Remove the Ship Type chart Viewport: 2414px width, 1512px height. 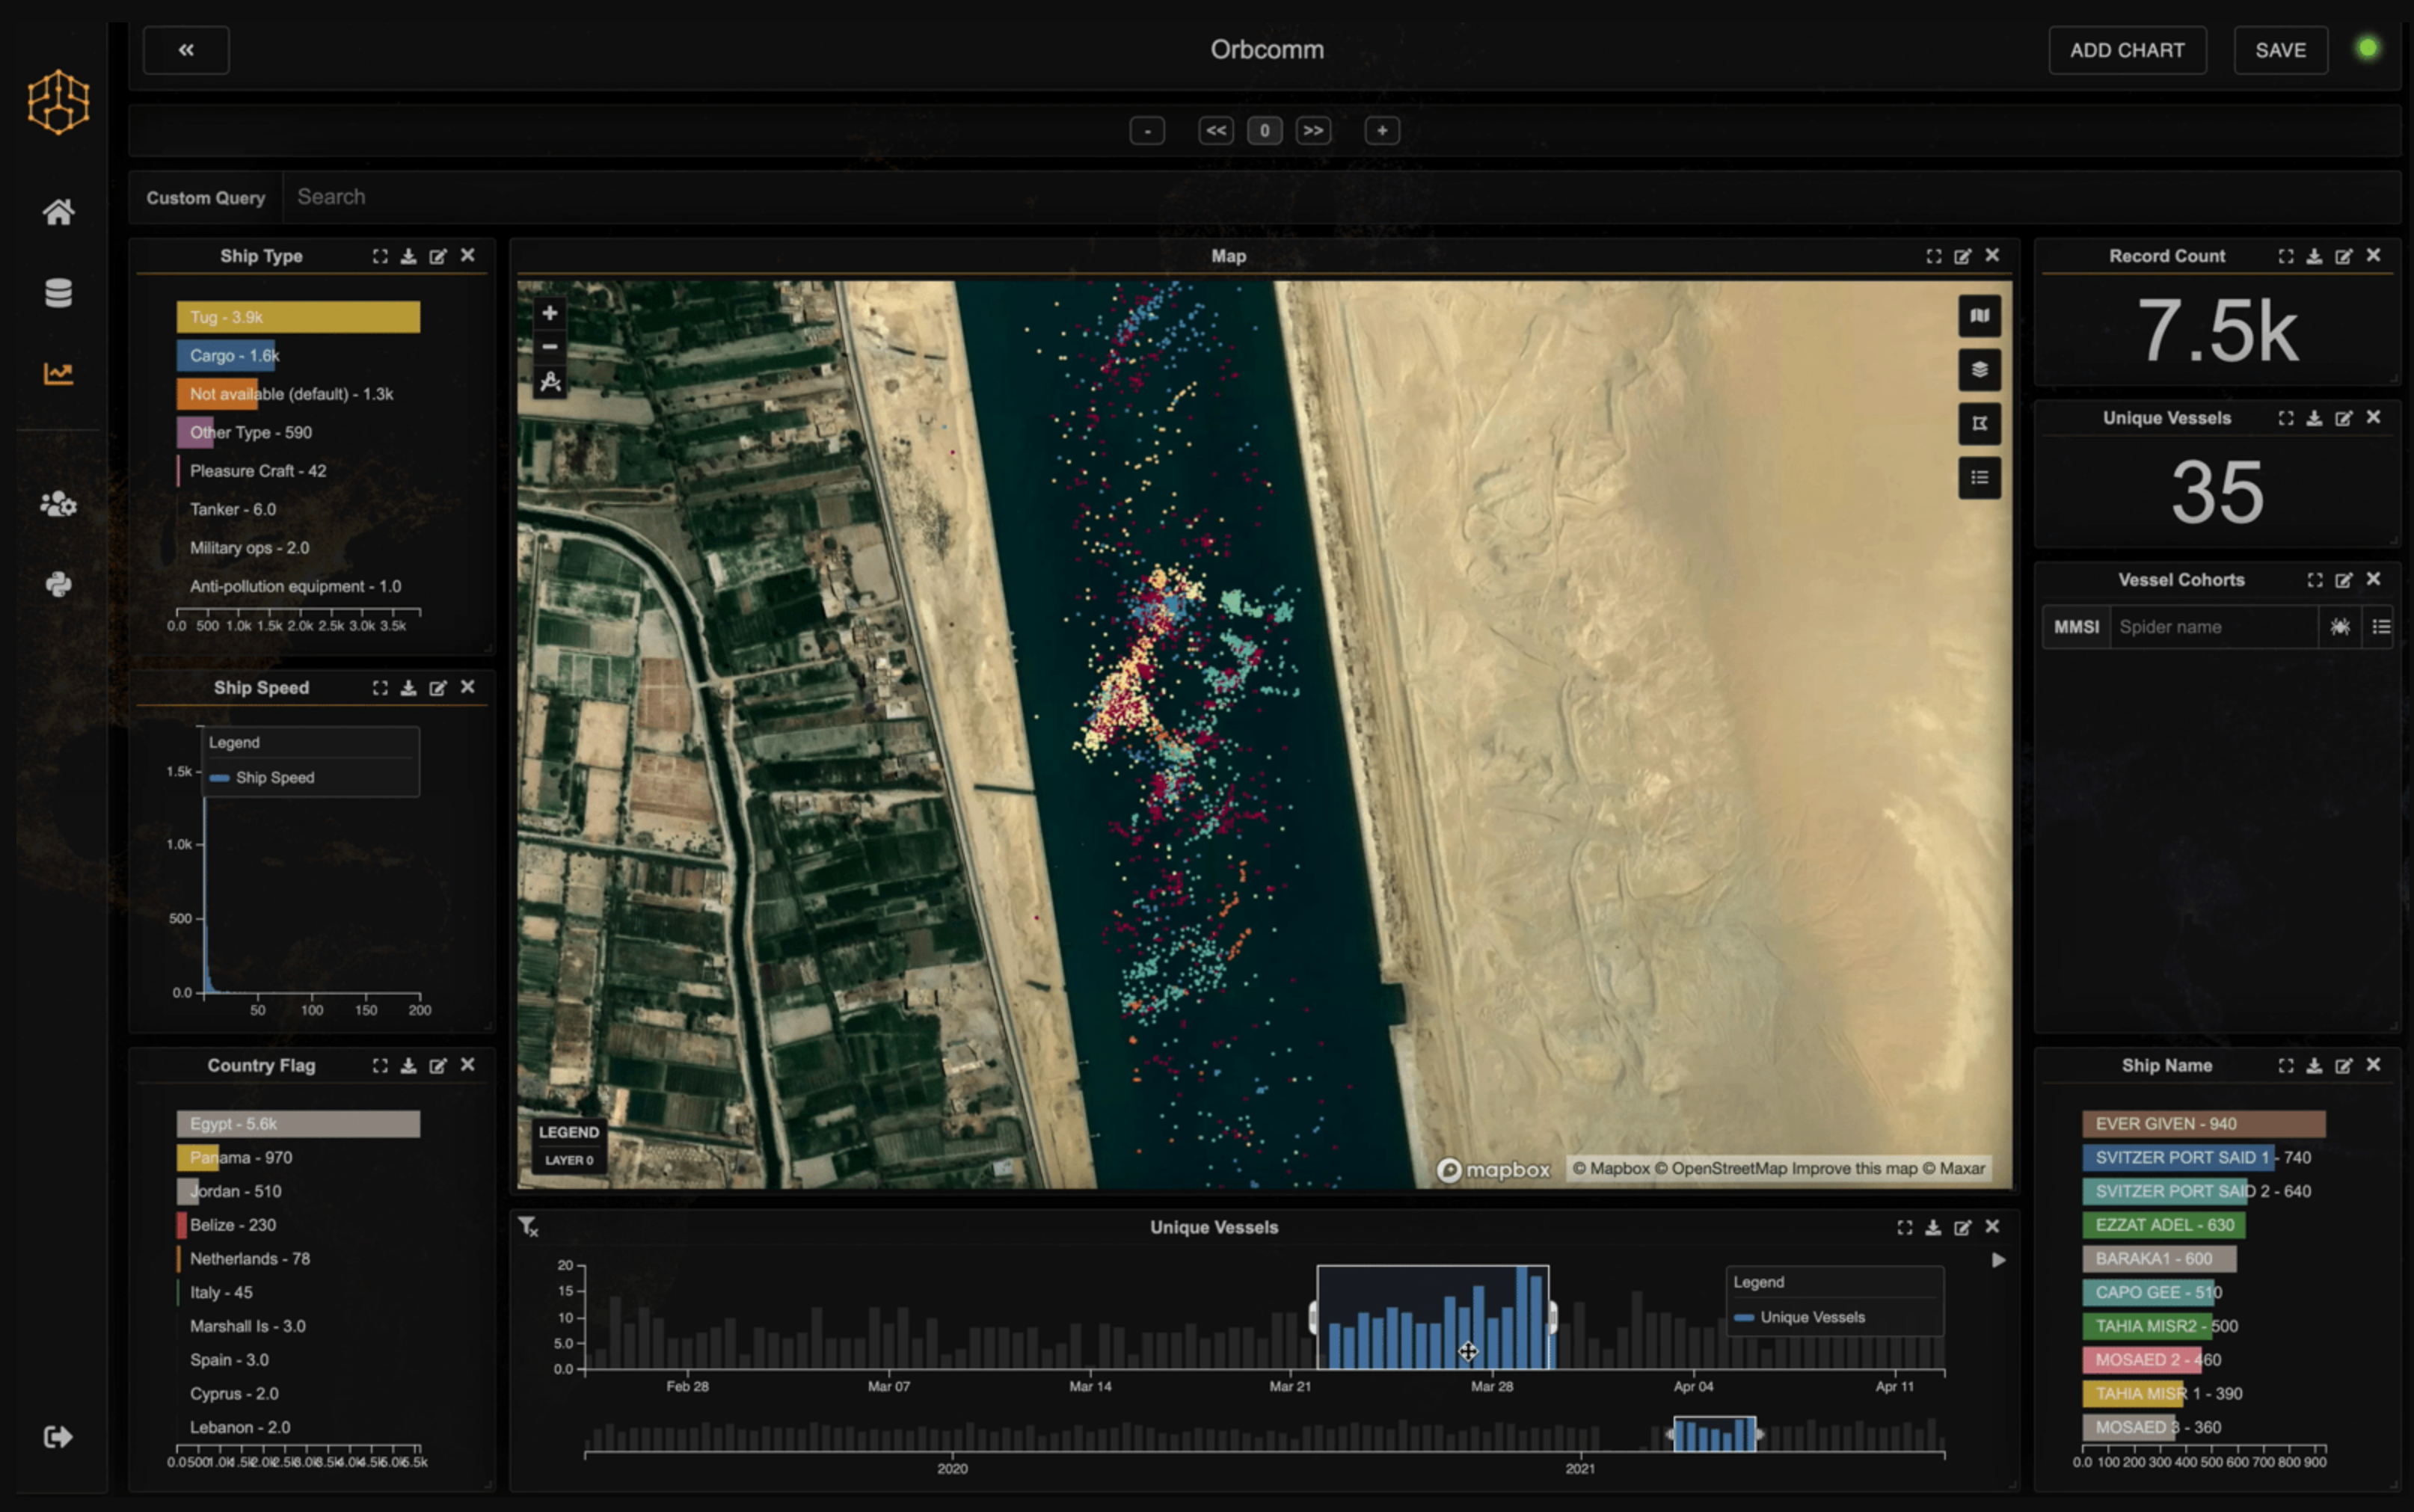coord(467,256)
